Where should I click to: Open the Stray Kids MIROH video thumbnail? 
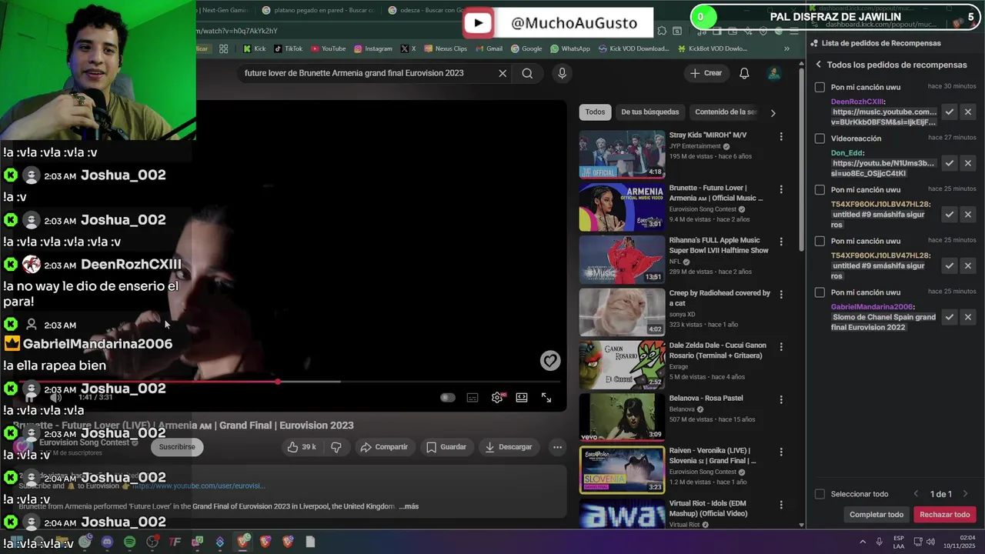pyautogui.click(x=622, y=154)
